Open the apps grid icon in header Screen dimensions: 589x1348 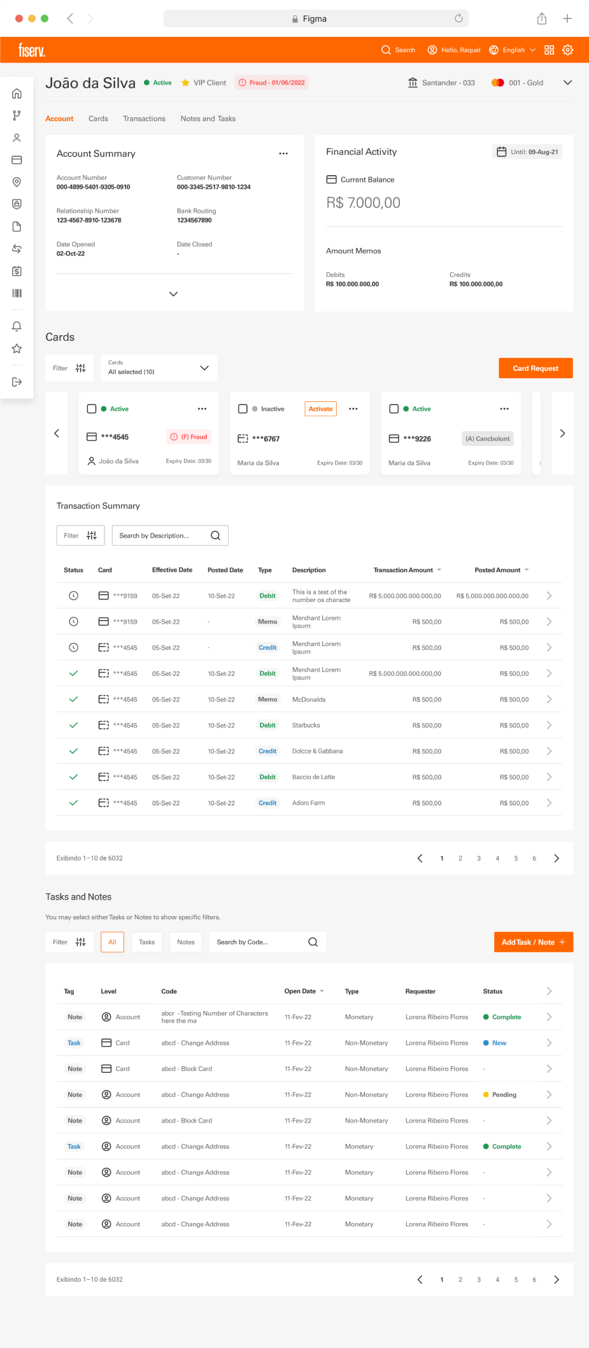point(549,50)
